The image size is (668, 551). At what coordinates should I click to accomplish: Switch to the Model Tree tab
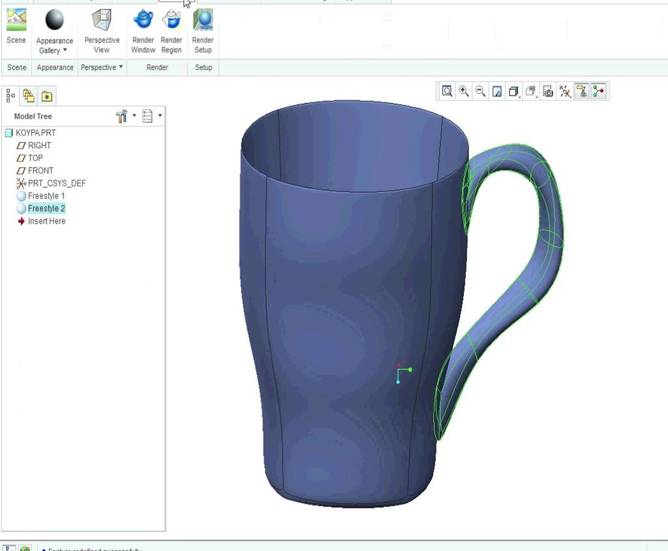point(10,96)
